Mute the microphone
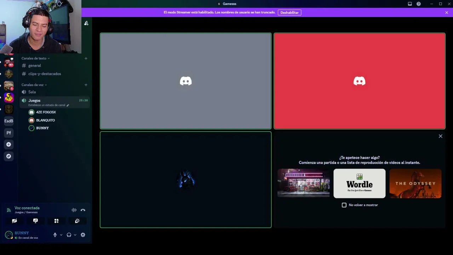This screenshot has width=453, height=255. click(55, 235)
